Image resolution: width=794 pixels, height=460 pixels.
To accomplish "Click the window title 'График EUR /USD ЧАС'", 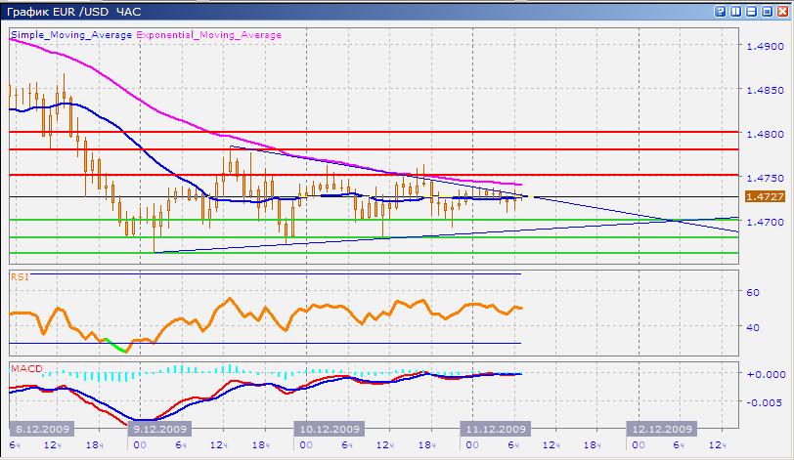I will click(74, 12).
